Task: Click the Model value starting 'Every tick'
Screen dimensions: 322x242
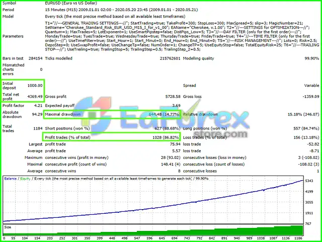Action: 115,16
